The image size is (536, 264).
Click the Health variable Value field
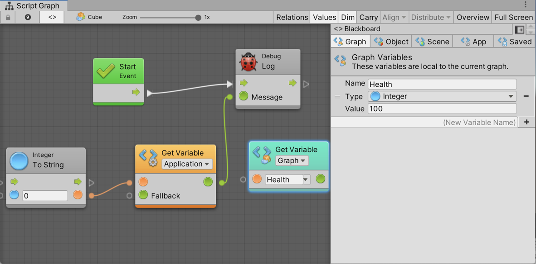click(x=442, y=108)
